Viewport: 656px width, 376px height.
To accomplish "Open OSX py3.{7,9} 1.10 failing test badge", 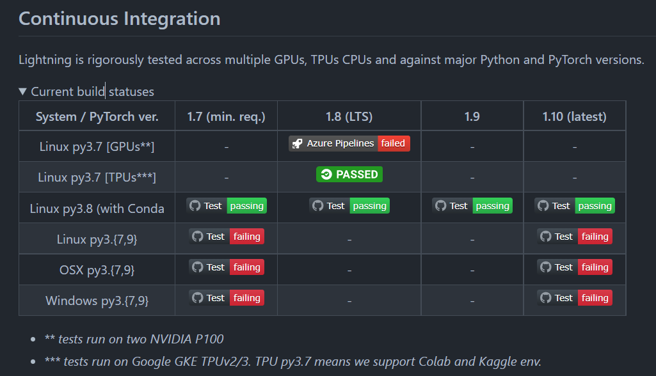I will tap(575, 267).
